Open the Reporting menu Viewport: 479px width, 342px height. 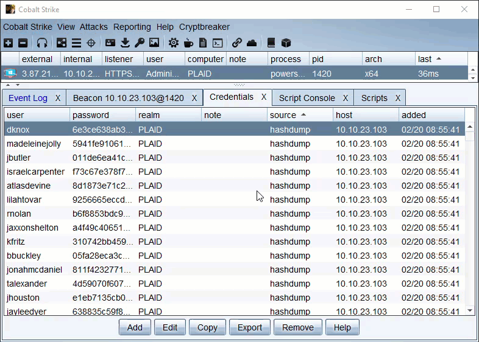132,27
